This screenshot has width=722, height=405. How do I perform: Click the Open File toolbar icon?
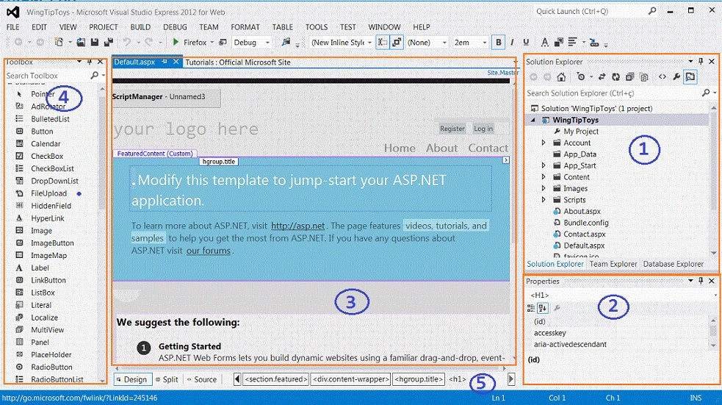coord(81,43)
